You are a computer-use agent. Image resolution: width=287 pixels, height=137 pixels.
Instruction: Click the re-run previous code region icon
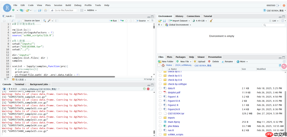coord(122,21)
